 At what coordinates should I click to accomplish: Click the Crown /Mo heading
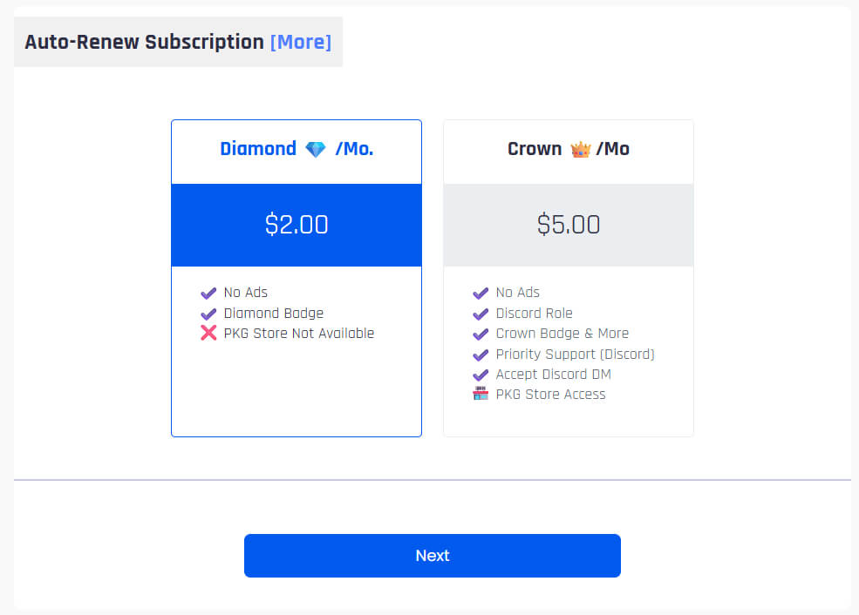569,149
